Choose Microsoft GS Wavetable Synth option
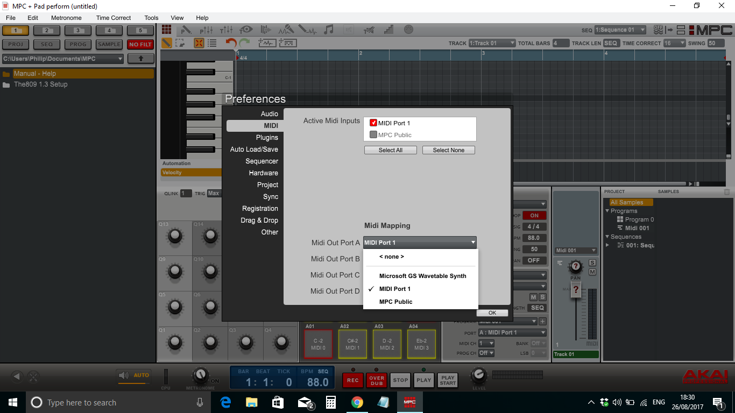This screenshot has height=413, width=735. tap(422, 276)
